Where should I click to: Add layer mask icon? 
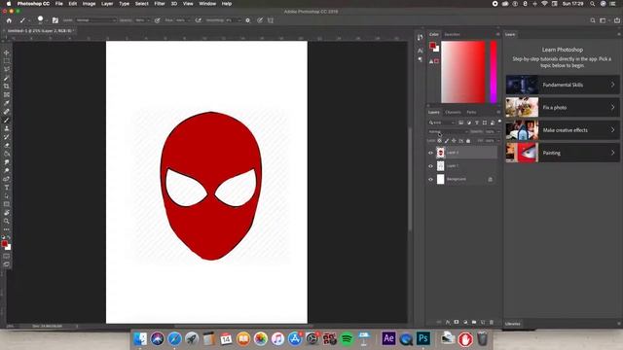[457, 322]
